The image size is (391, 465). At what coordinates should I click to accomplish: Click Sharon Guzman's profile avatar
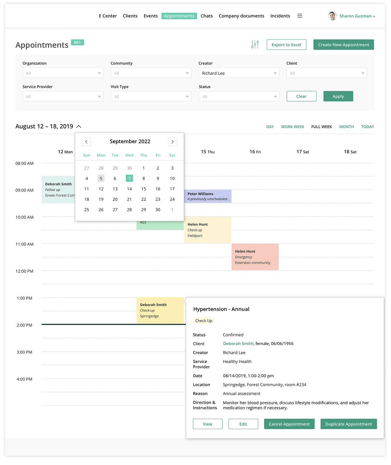tap(332, 16)
